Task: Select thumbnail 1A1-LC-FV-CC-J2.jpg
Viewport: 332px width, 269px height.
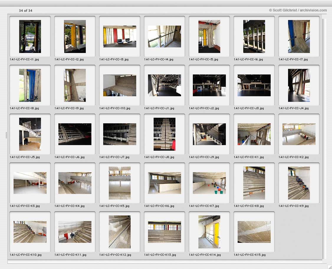Action: click(x=209, y=85)
